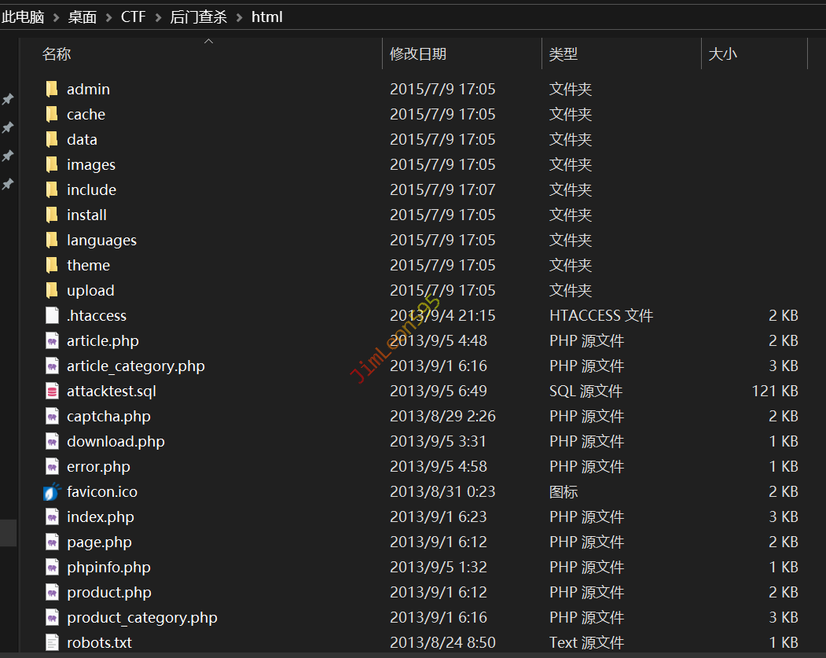Select the index.php file icon

click(x=52, y=517)
